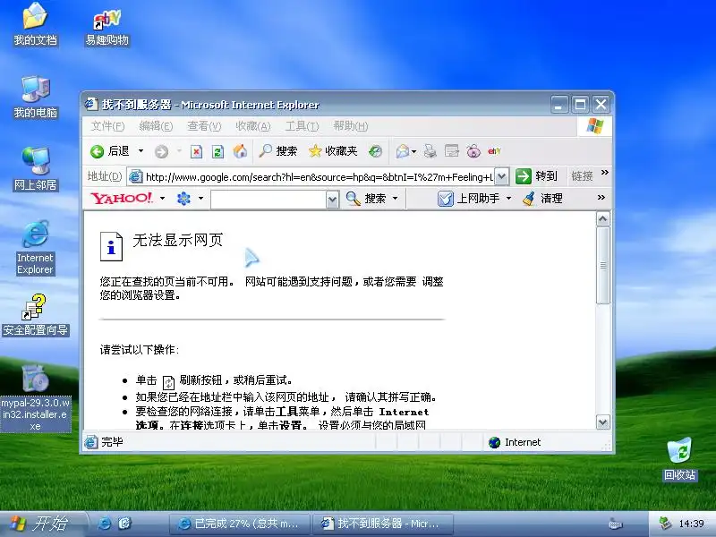Click the quick launch Internet Explorer icon
Screen dimensions: 716x537
(104, 524)
